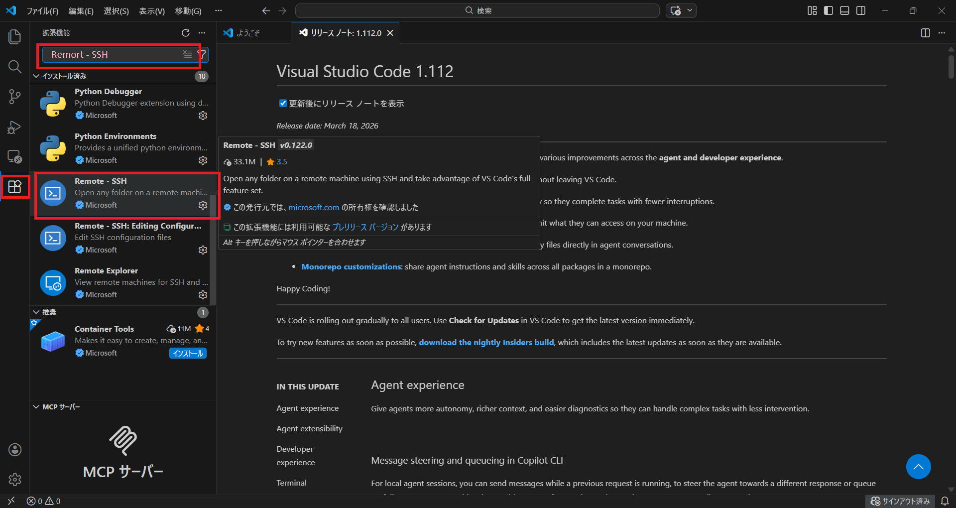Uncheck show release notes after update
The image size is (956, 508).
283,104
